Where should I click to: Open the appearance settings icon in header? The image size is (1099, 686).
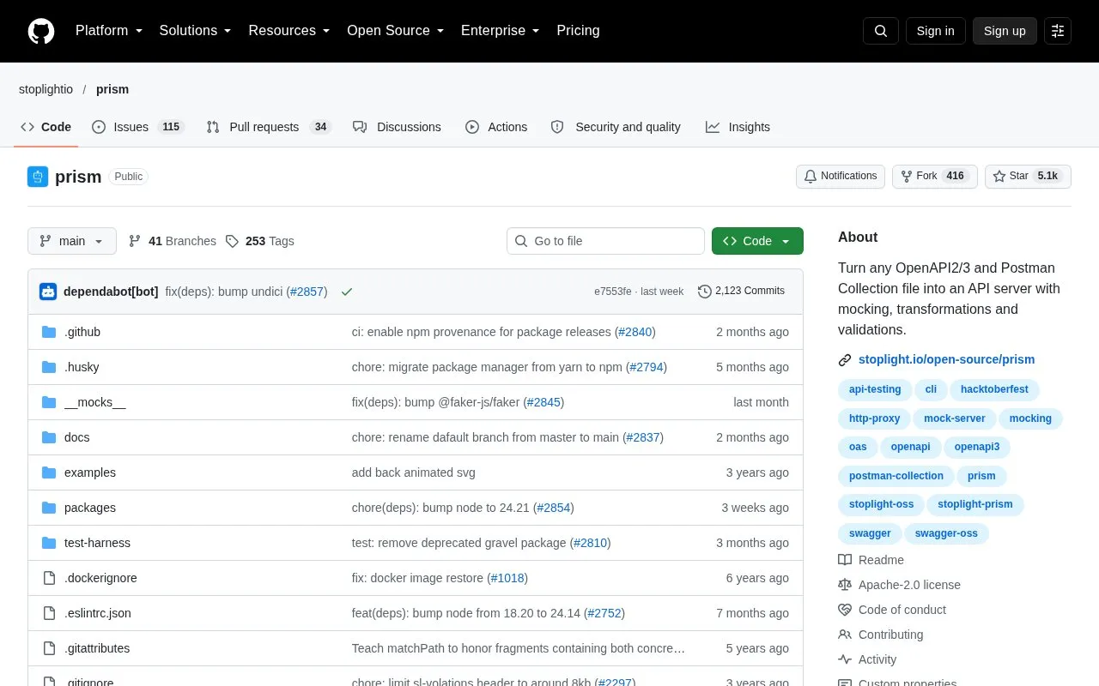point(1058,31)
